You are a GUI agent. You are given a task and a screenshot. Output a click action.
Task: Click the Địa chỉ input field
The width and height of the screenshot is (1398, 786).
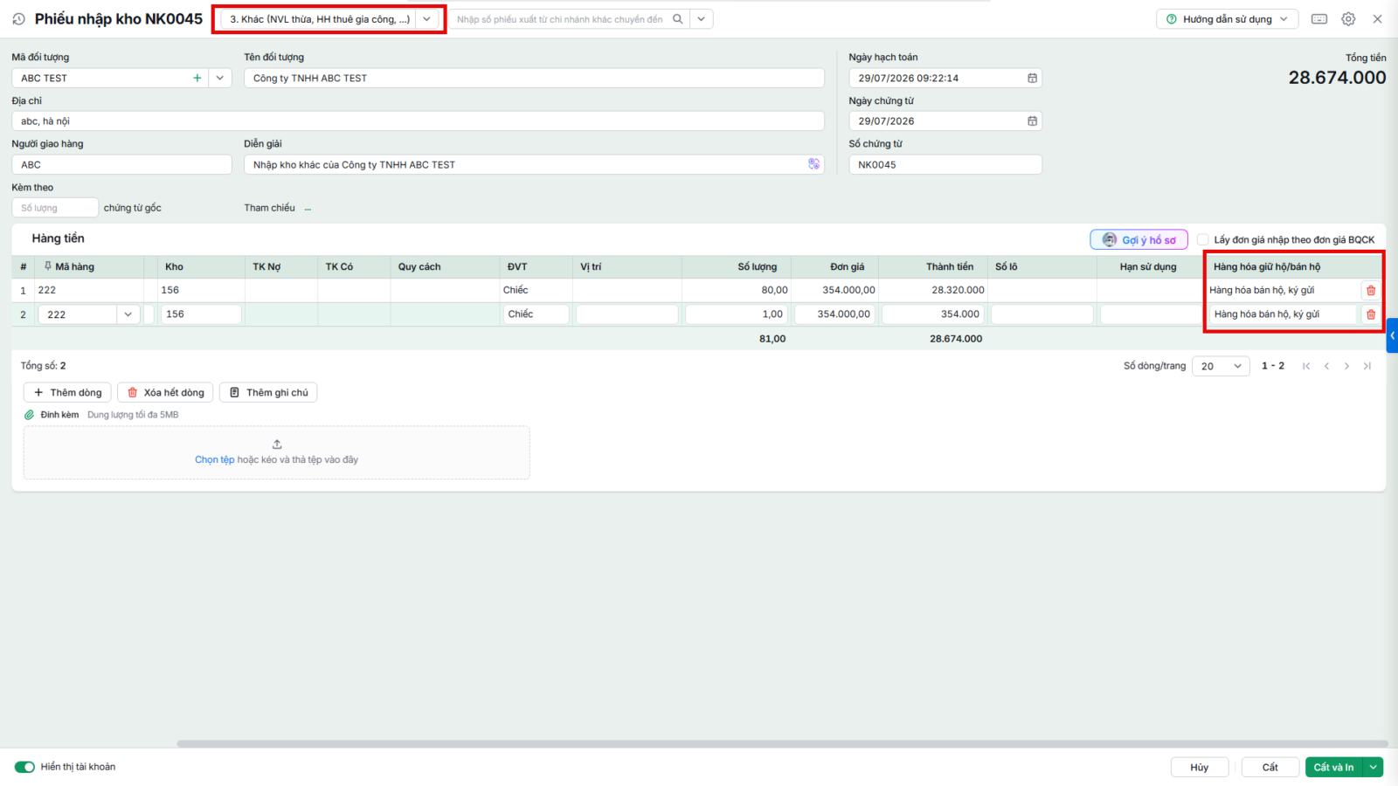[x=418, y=121]
